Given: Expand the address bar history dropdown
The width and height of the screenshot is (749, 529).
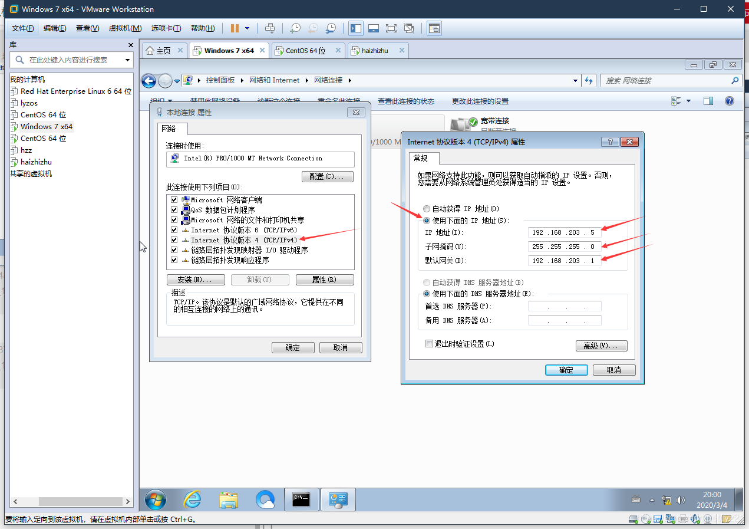Looking at the screenshot, I should tap(576, 80).
